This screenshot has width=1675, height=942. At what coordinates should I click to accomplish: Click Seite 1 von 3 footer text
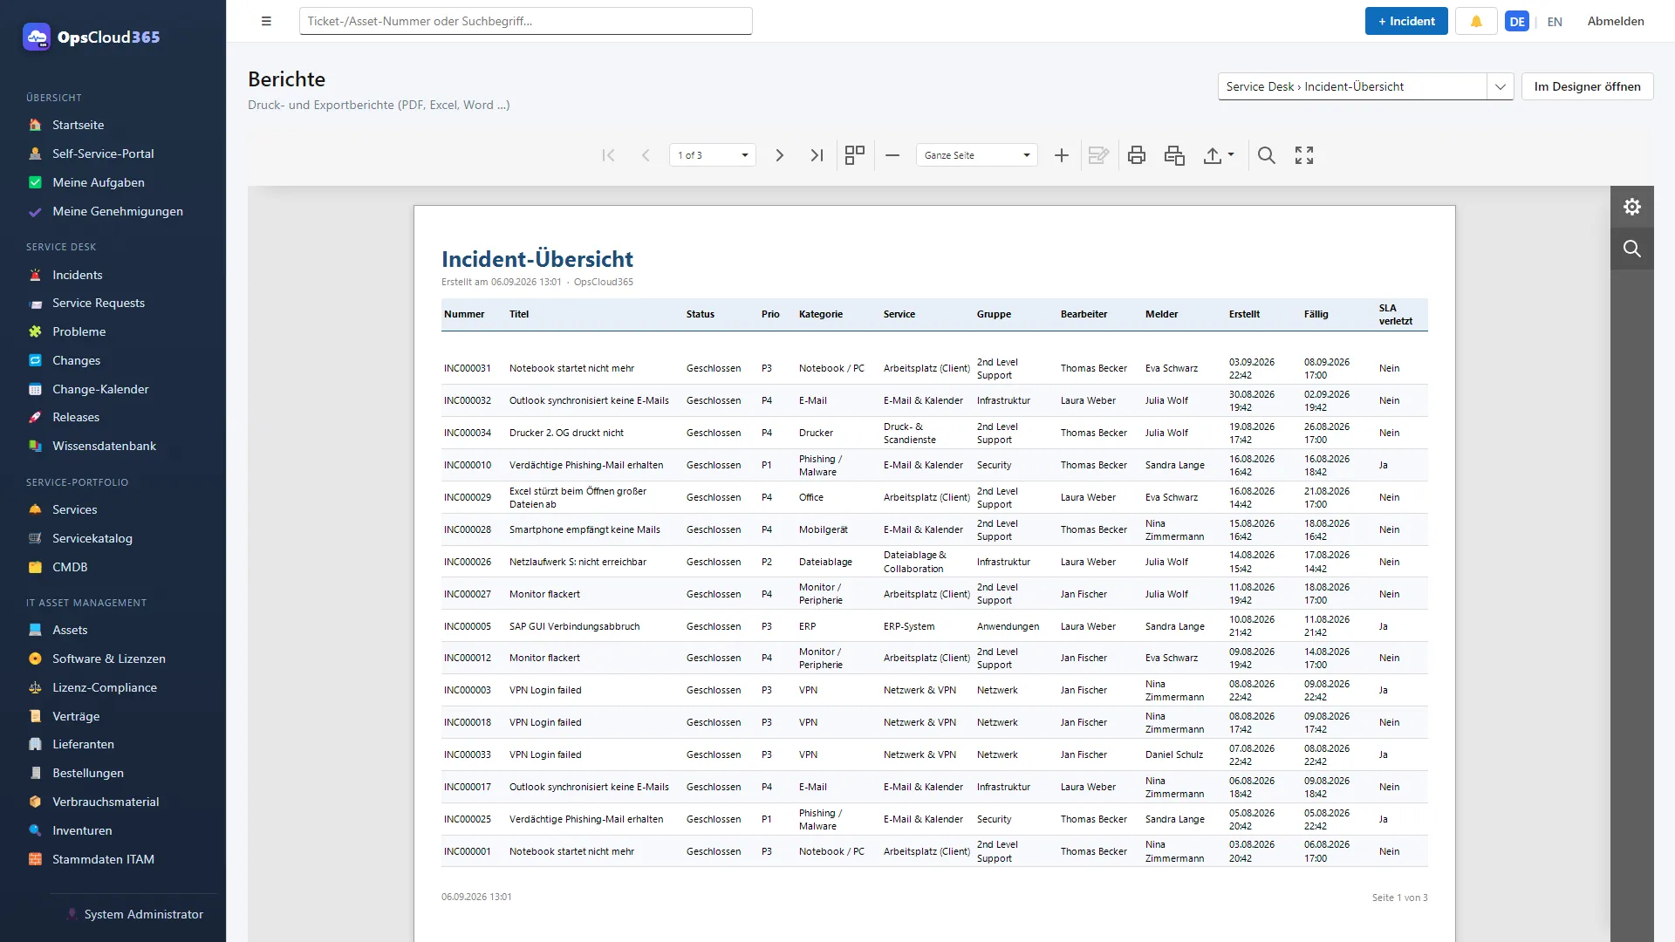[x=1399, y=898]
